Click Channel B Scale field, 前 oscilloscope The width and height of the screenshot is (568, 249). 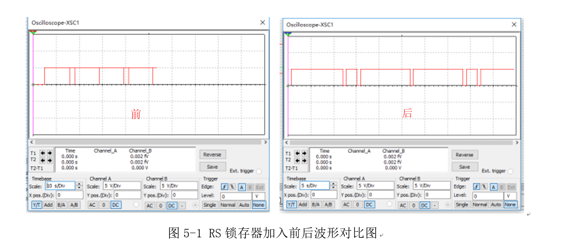[x=179, y=186]
